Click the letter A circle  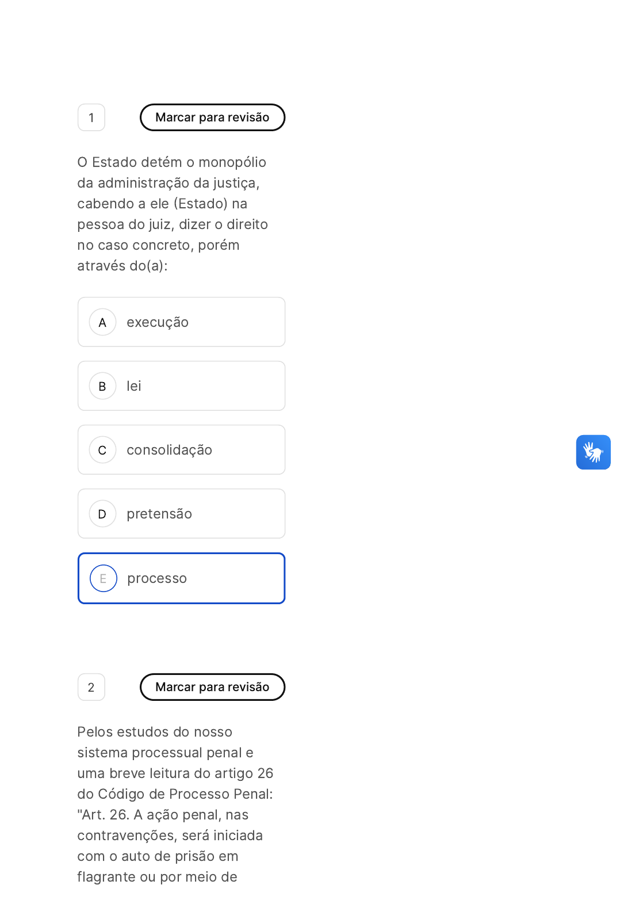pos(102,322)
